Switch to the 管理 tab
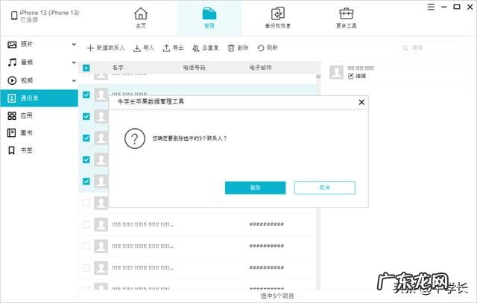The image size is (477, 303). (209, 18)
